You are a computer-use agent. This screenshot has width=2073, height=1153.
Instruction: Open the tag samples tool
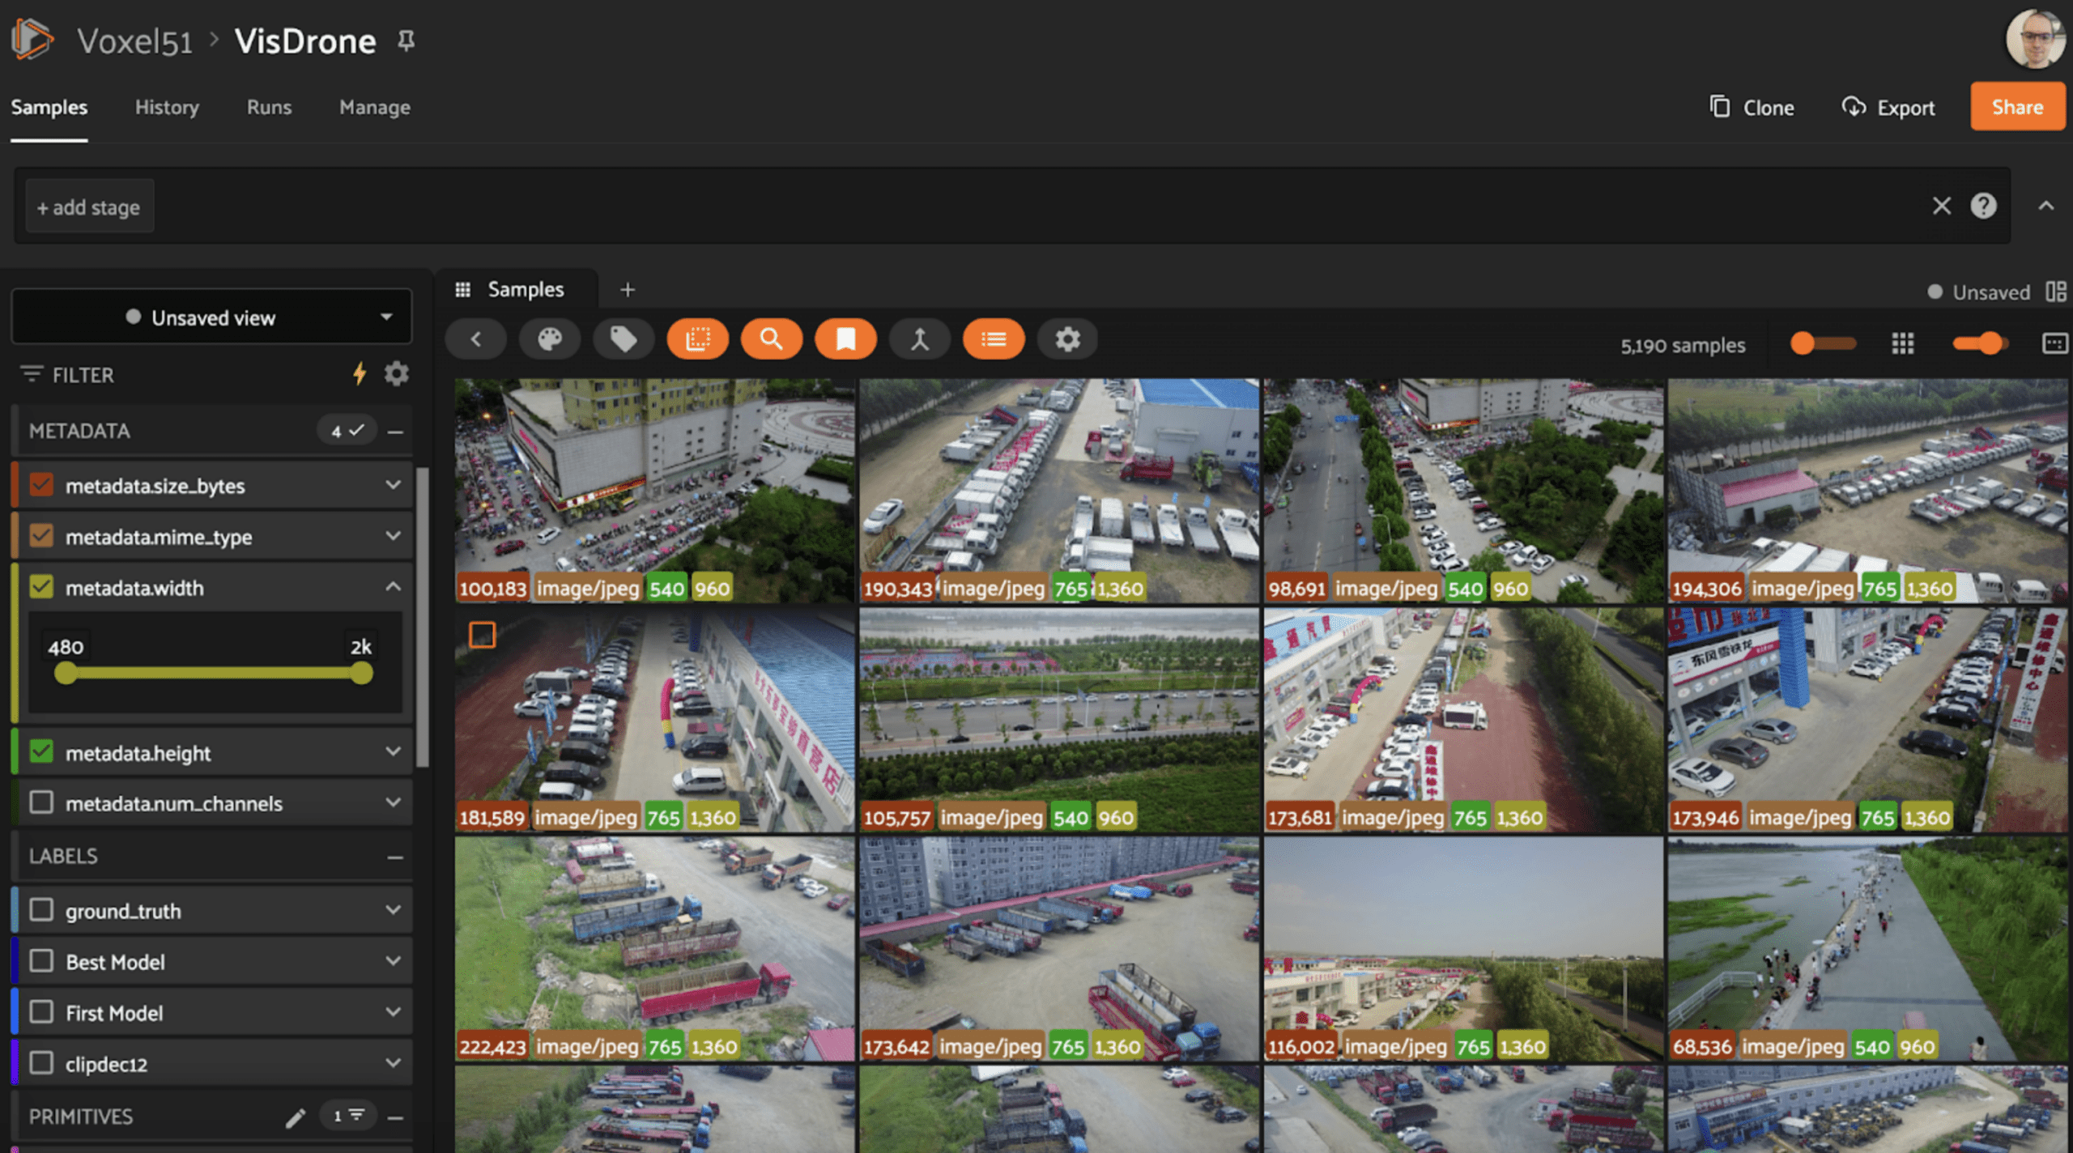tap(624, 339)
